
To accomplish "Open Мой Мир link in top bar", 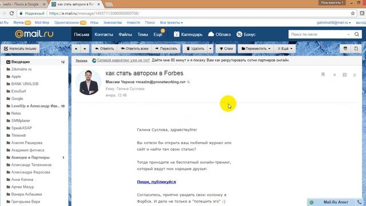I will [x=42, y=23].
